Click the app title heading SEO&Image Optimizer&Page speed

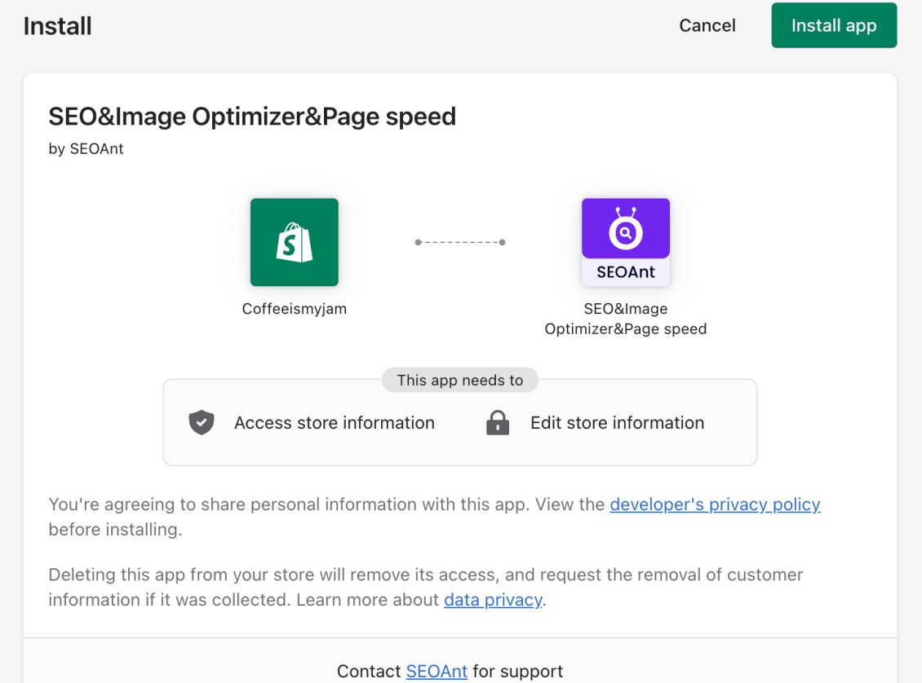pos(251,117)
